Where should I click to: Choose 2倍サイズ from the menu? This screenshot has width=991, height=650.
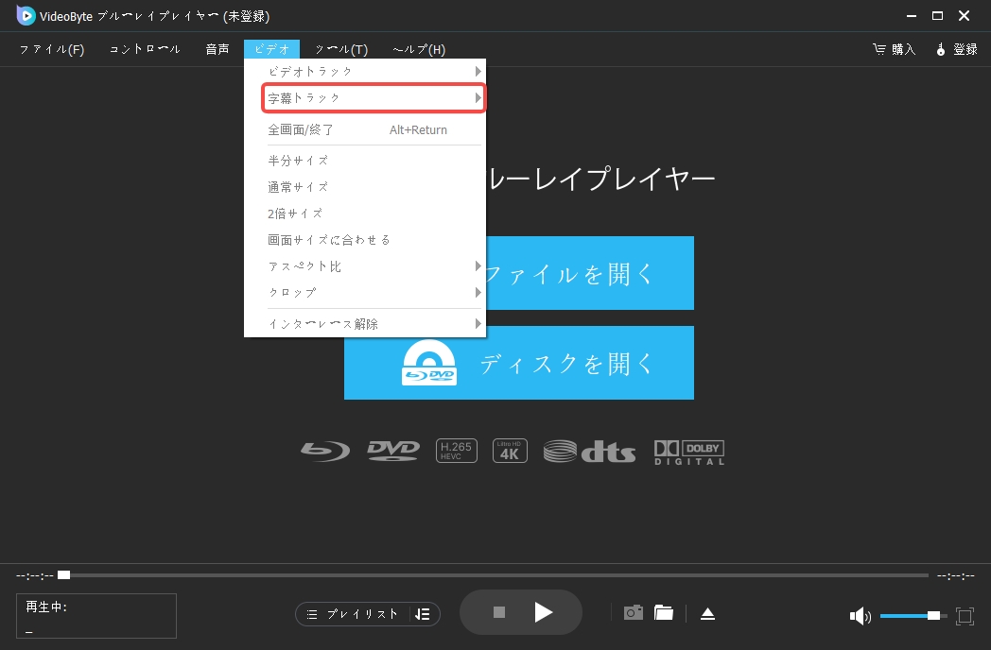point(365,214)
